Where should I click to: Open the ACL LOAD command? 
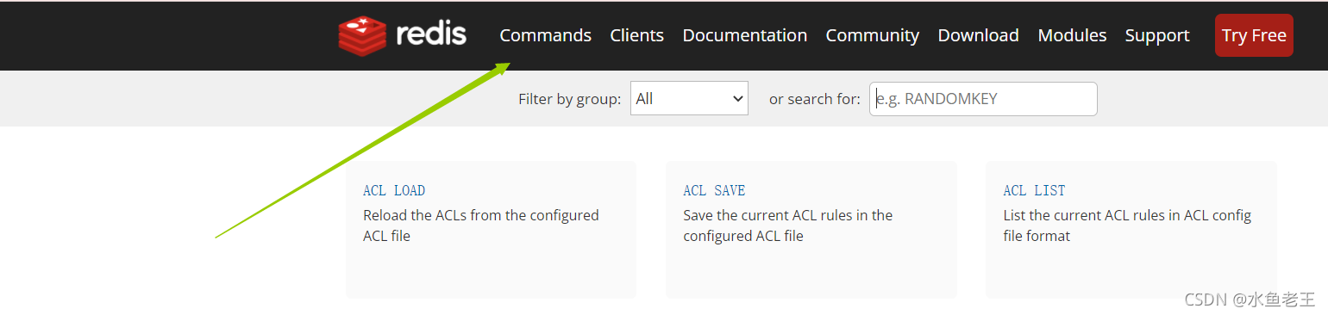[394, 190]
